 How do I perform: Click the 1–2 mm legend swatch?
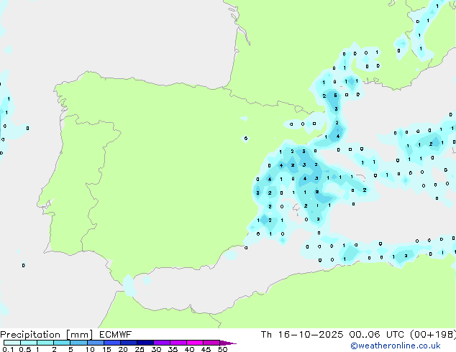(45, 343)
